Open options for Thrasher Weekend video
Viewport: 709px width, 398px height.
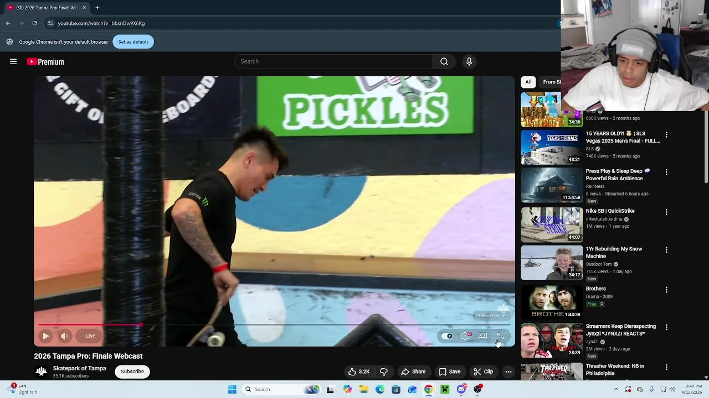[x=666, y=367]
